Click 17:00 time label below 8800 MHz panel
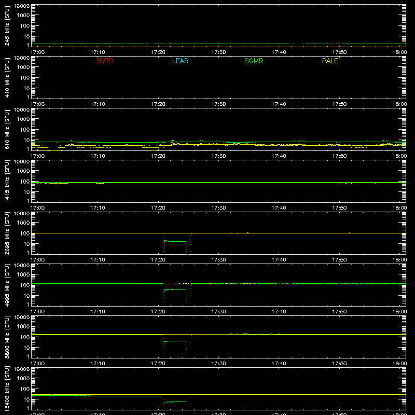This screenshot has height=415, width=415. [37, 364]
